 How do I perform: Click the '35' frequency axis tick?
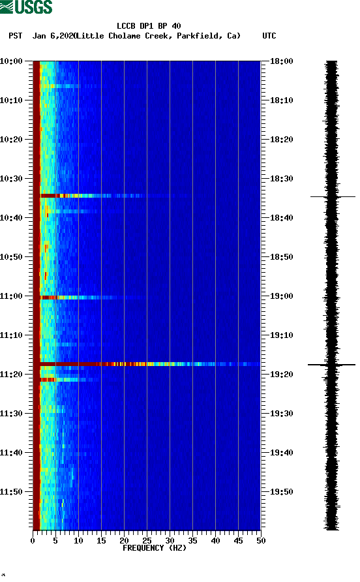192,541
